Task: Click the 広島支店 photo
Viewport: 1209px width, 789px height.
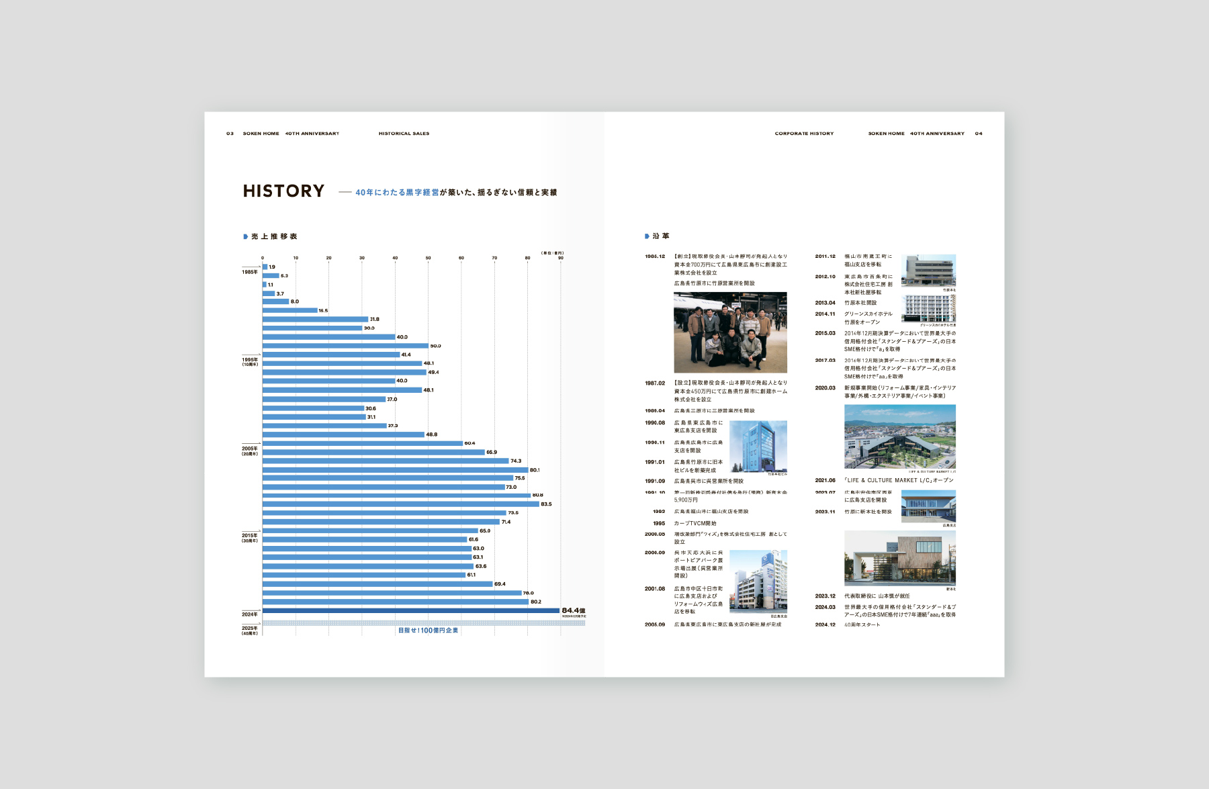Action: click(928, 506)
